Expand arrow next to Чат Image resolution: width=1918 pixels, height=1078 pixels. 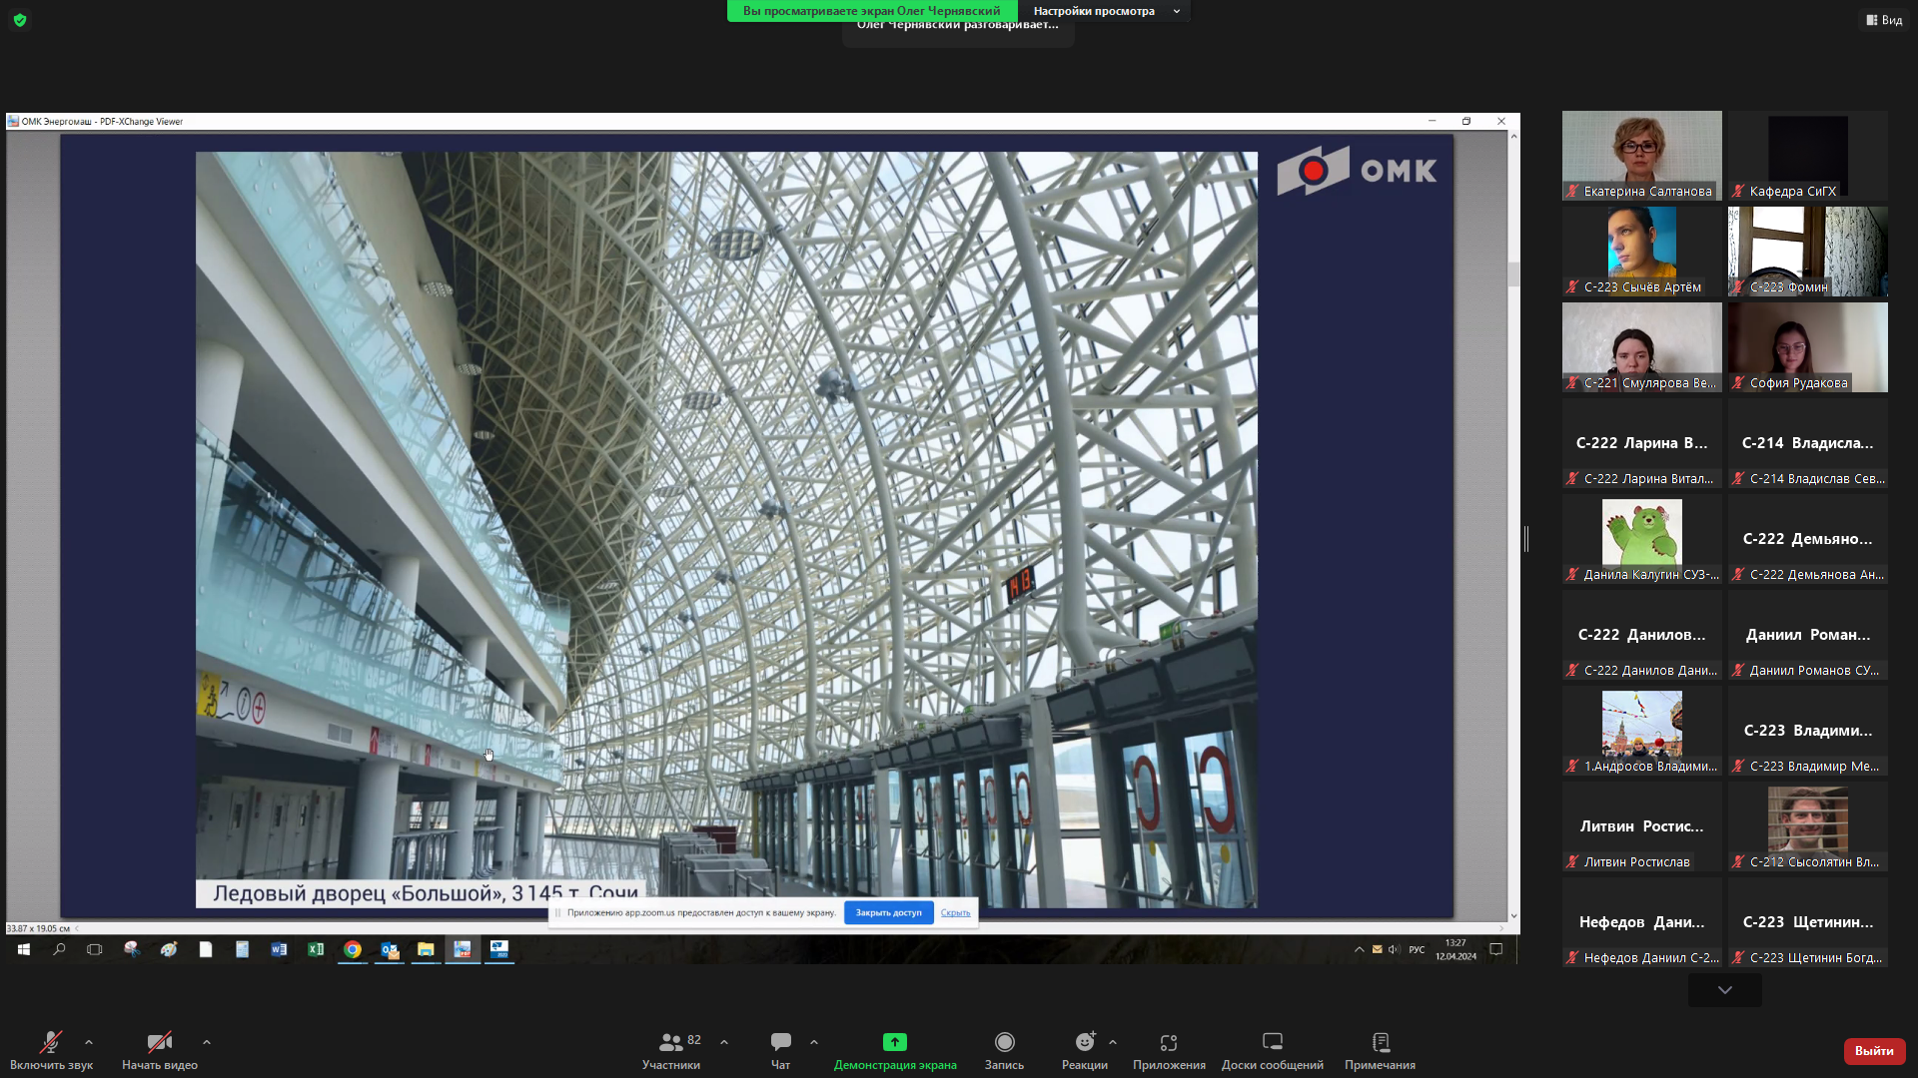pyautogui.click(x=814, y=1042)
